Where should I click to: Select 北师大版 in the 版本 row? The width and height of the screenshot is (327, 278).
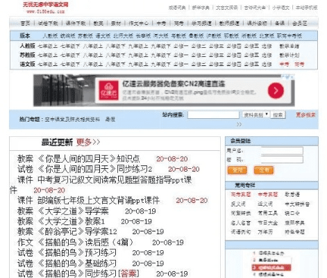123,36
